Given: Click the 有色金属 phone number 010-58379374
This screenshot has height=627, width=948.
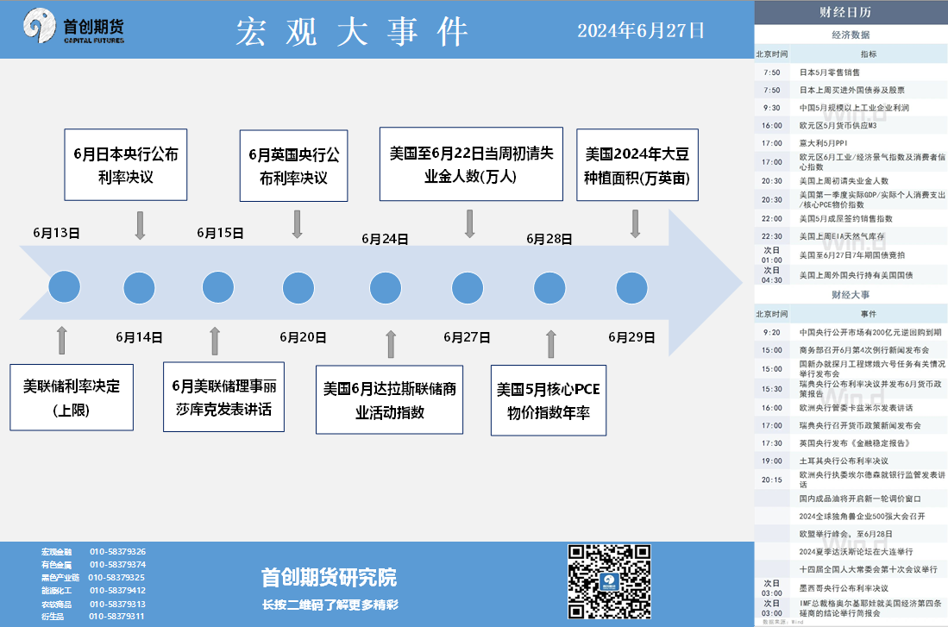Looking at the screenshot, I should point(118,564).
